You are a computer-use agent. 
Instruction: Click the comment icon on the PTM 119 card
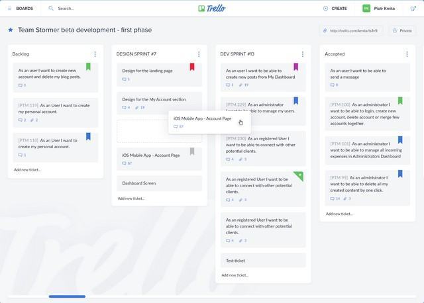[x=21, y=120]
